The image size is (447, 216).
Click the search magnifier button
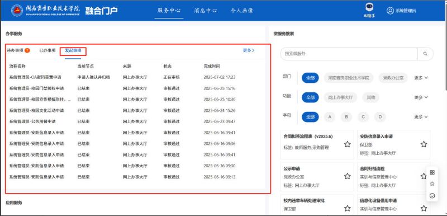[425, 54]
